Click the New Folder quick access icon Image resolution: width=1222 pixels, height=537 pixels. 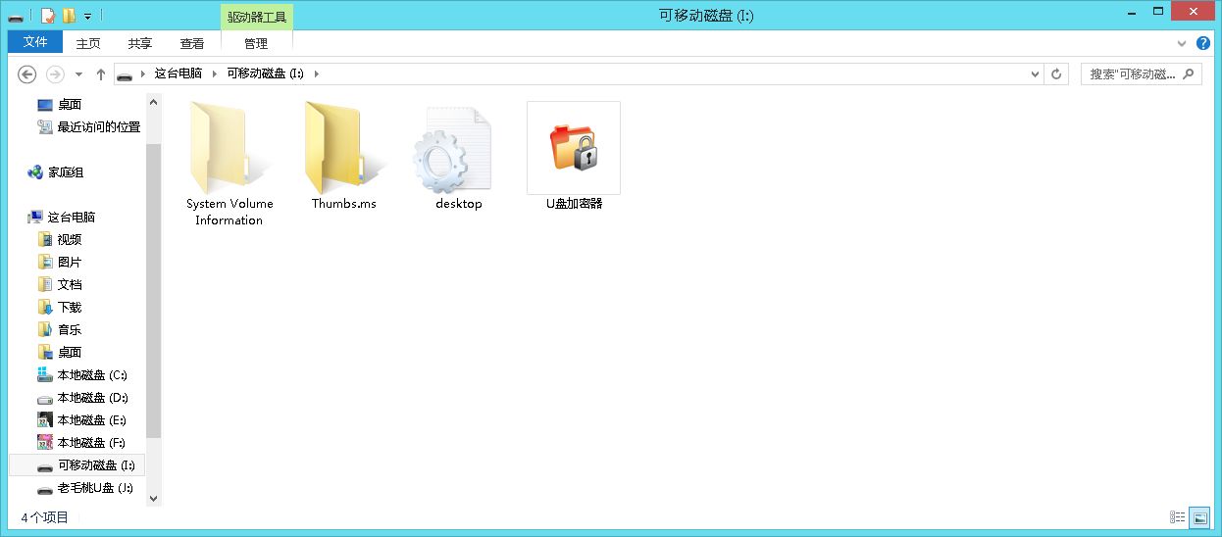[x=68, y=16]
